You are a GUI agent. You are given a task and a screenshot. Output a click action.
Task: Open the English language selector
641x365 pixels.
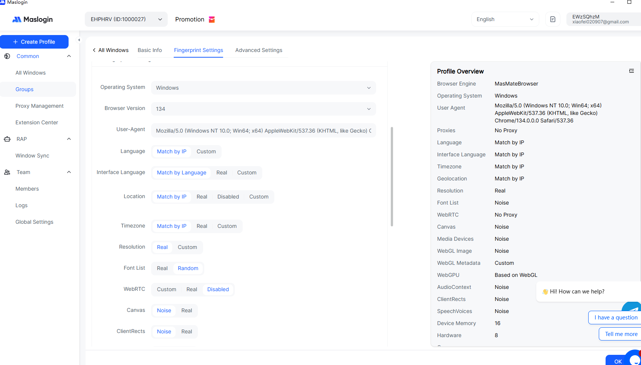point(505,20)
